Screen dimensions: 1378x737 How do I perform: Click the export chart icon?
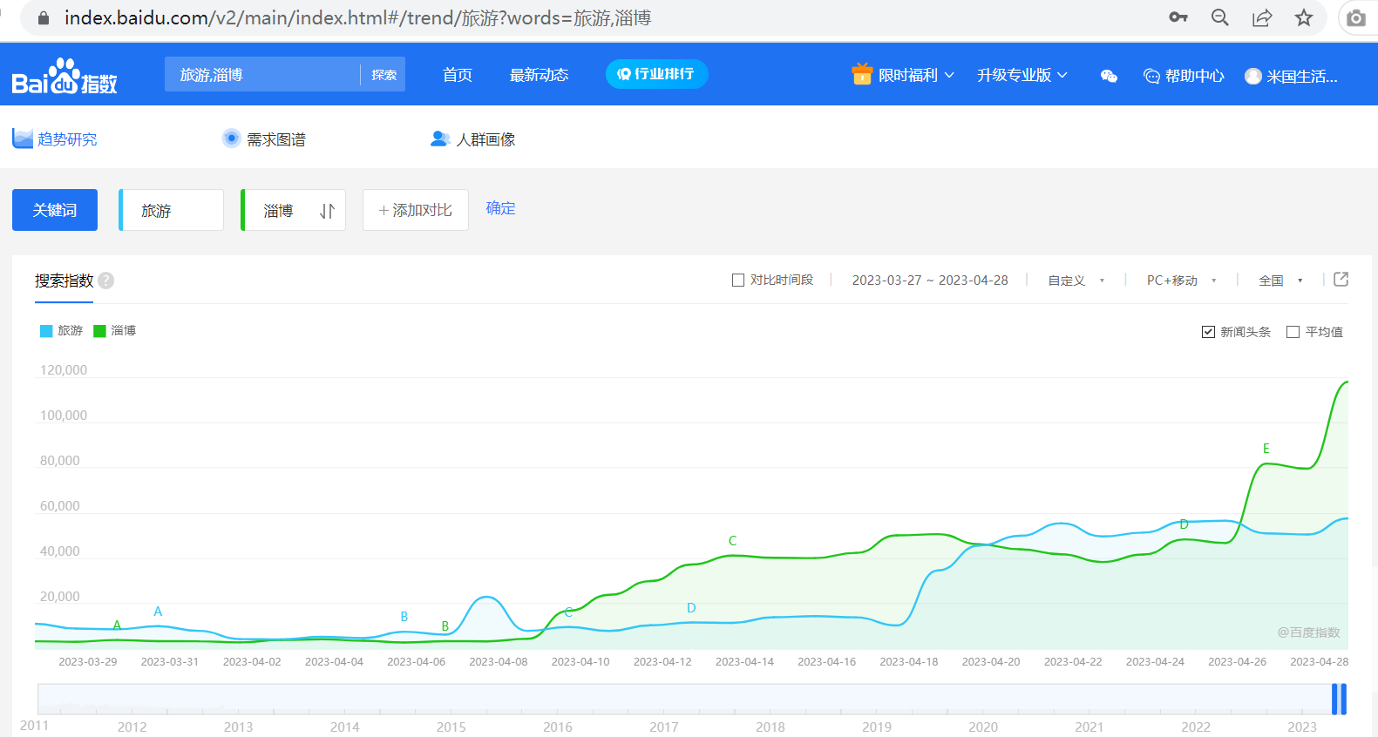(1341, 280)
